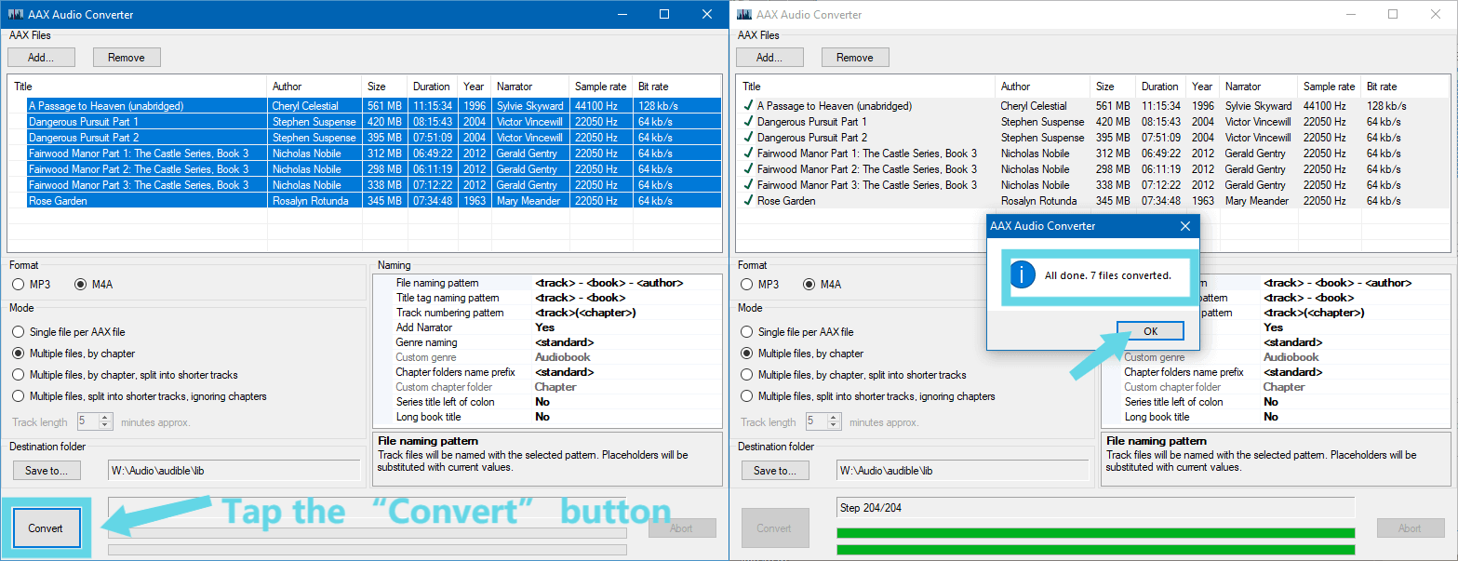Click Track length value field in right window
This screenshot has width=1458, height=561.
[816, 421]
